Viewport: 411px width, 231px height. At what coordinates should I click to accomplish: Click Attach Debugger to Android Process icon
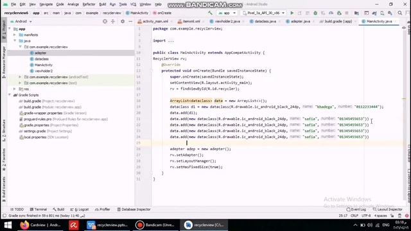(x=339, y=13)
